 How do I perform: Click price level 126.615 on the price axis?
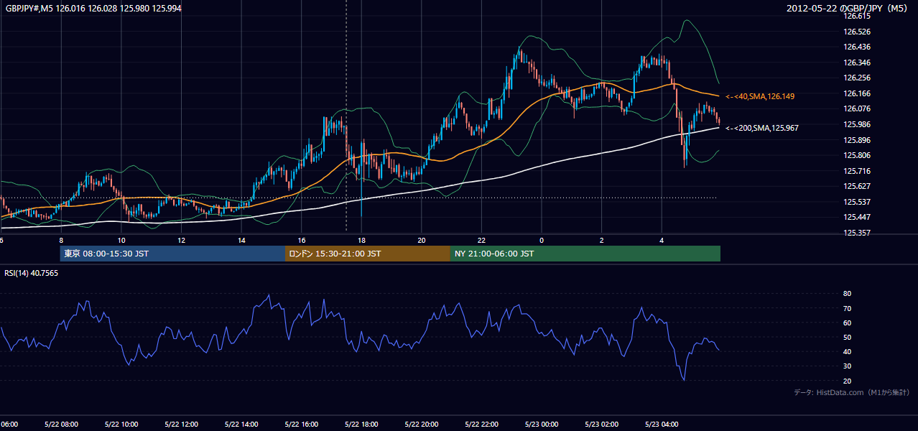856,16
